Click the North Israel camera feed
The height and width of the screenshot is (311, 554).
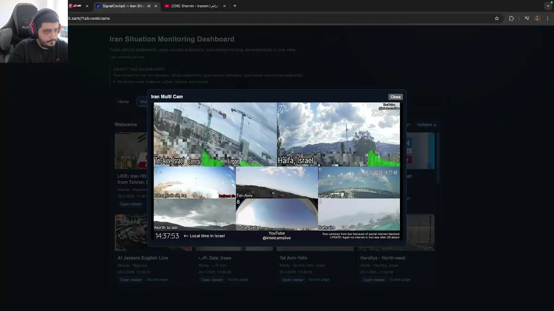tap(194, 214)
